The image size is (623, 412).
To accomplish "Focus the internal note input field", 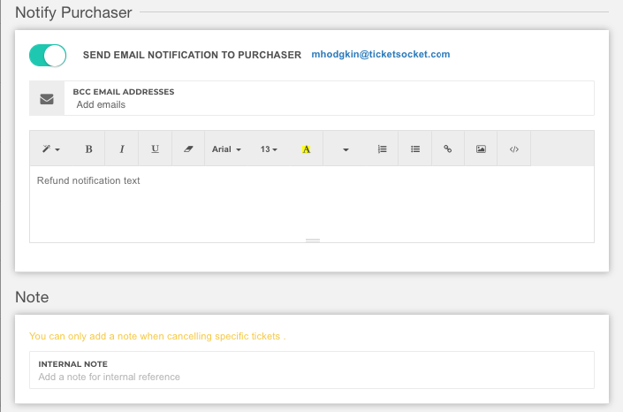I will click(312, 370).
